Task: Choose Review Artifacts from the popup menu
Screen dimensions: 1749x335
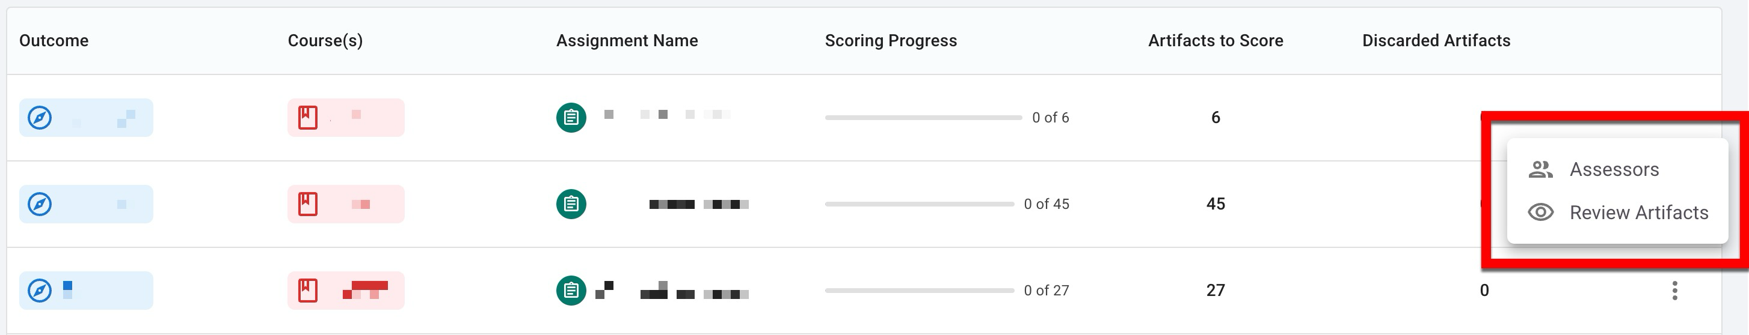Action: [x=1638, y=213]
